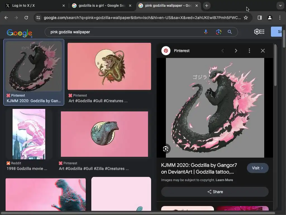Screen dimensions: 286x215
Task: Close the pink godzilla wallpaper tab
Action: click(196, 6)
